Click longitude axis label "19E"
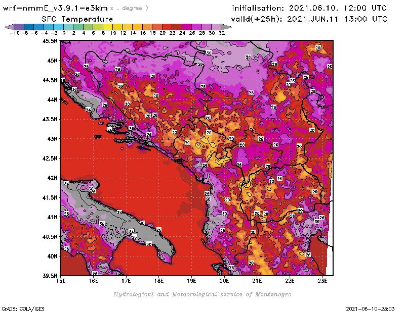 (x=191, y=281)
